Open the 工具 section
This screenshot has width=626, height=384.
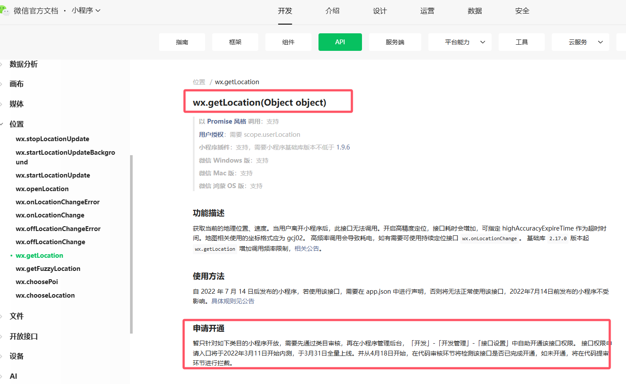coord(521,42)
